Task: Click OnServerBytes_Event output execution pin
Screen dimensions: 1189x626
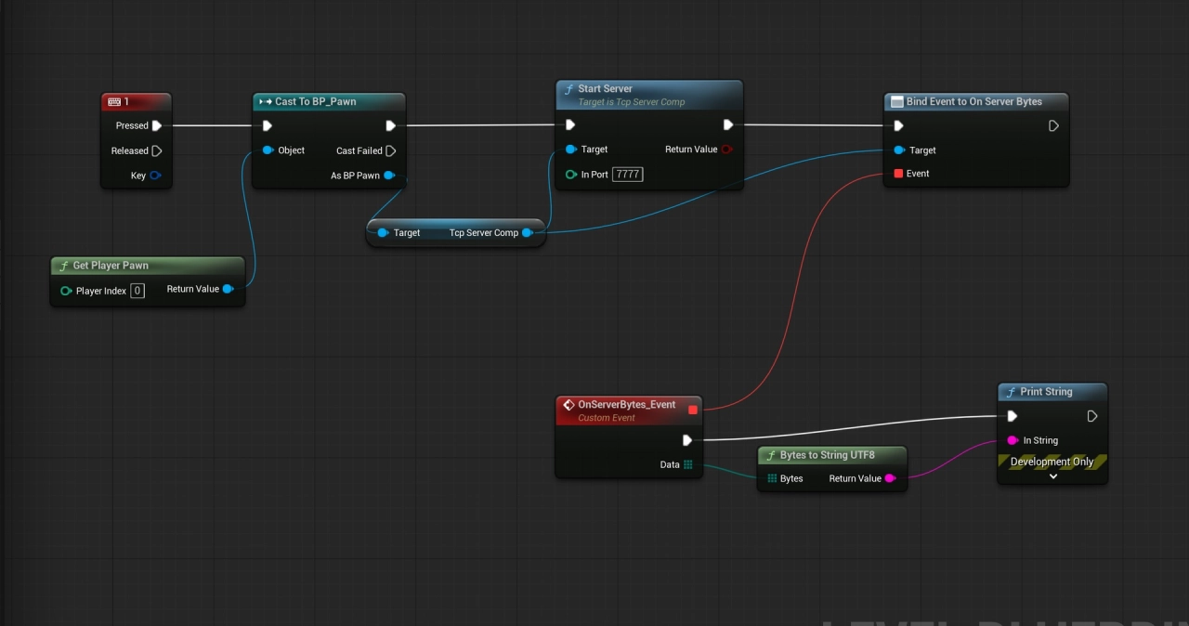Action: click(x=687, y=440)
